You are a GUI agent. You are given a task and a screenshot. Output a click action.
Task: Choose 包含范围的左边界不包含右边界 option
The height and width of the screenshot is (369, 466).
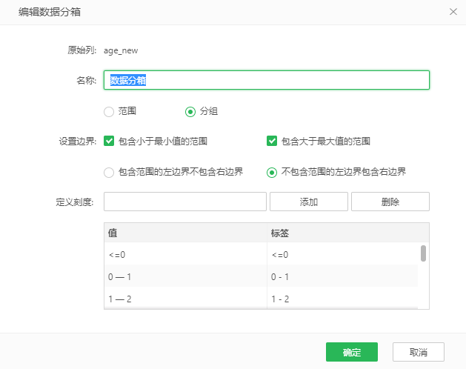109,172
